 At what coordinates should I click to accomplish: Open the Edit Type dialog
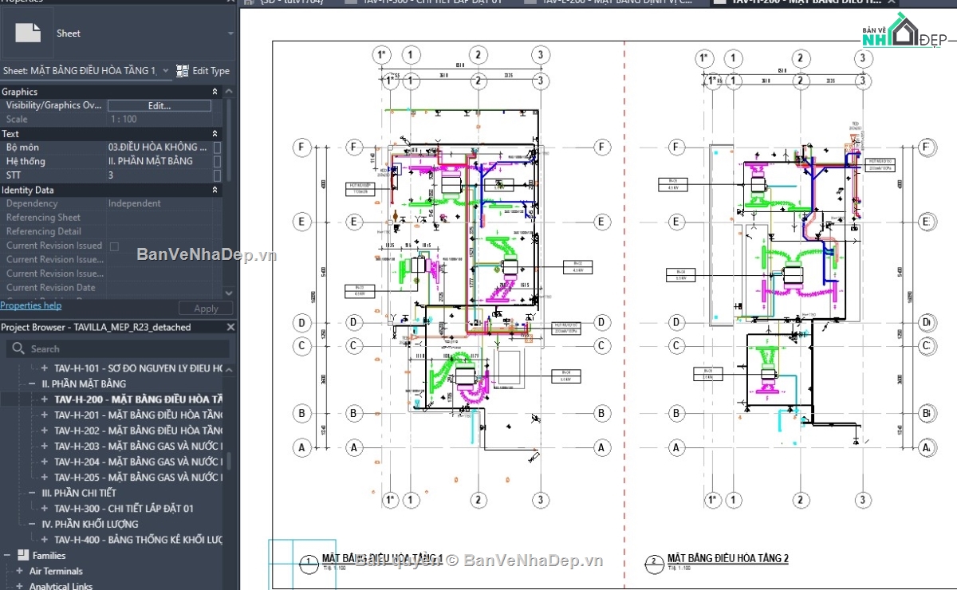[x=203, y=71]
